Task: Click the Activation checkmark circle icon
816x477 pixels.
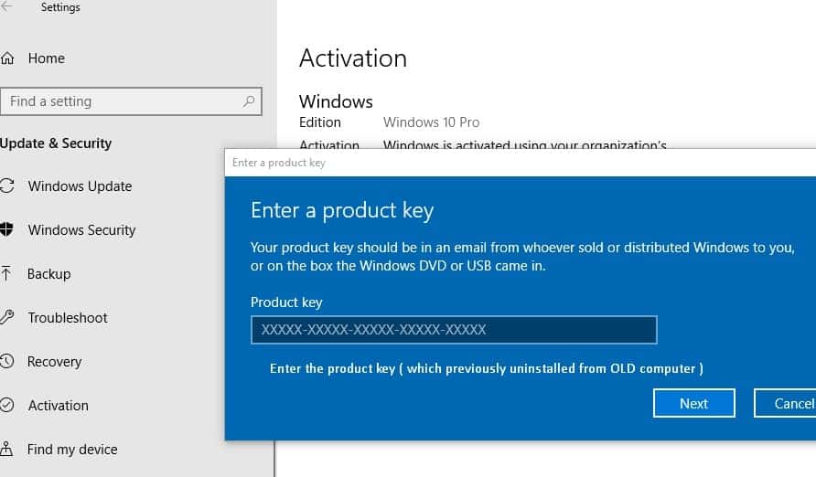Action: [x=7, y=406]
